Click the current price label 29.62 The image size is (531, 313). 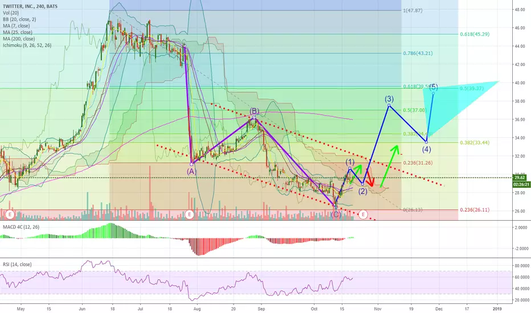520,178
